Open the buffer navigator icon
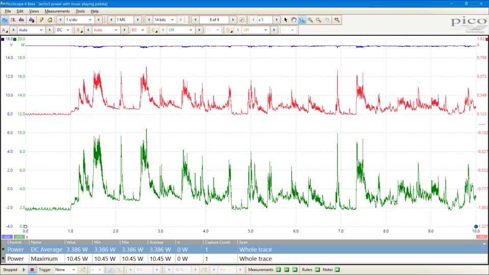Image resolution: width=489 pixels, height=275 pixels. (x=241, y=20)
